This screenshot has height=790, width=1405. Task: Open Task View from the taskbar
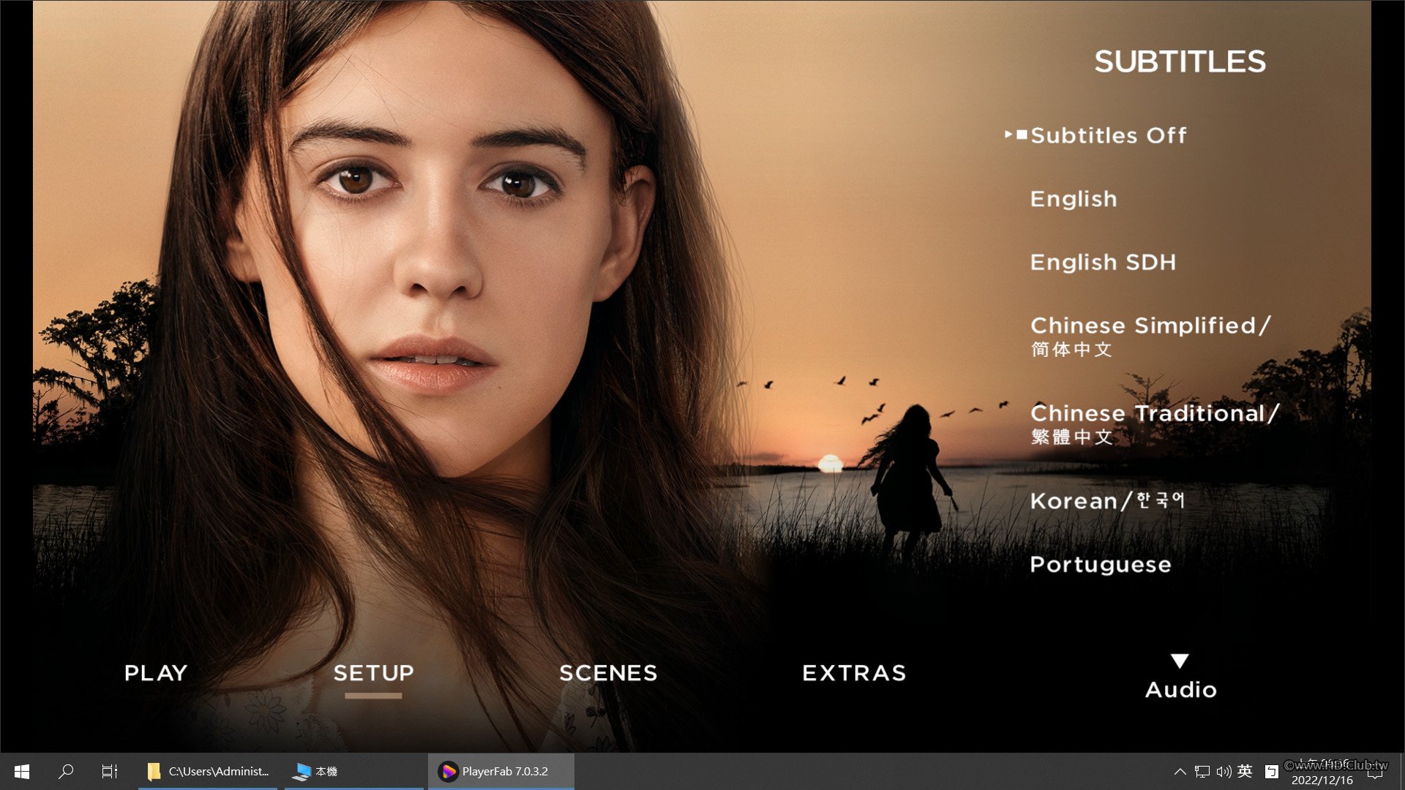(x=110, y=771)
